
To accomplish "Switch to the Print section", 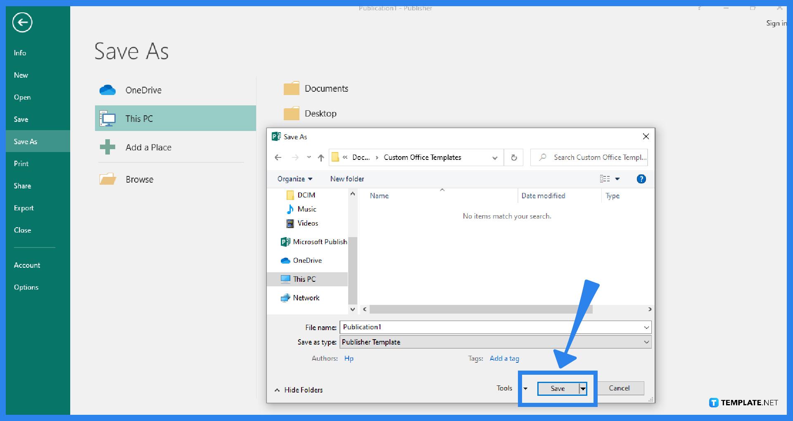I will tap(21, 163).
